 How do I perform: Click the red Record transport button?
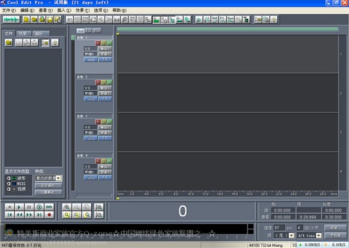click(x=49, y=215)
